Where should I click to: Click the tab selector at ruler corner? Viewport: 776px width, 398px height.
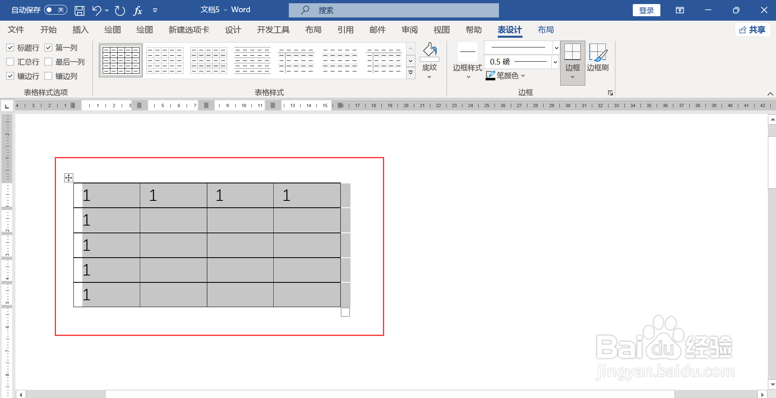[6, 106]
